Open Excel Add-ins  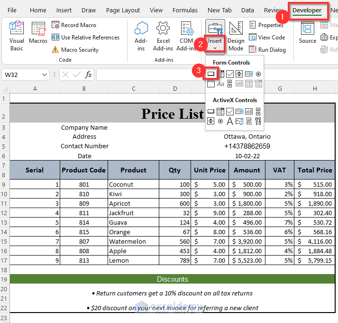tap(163, 36)
